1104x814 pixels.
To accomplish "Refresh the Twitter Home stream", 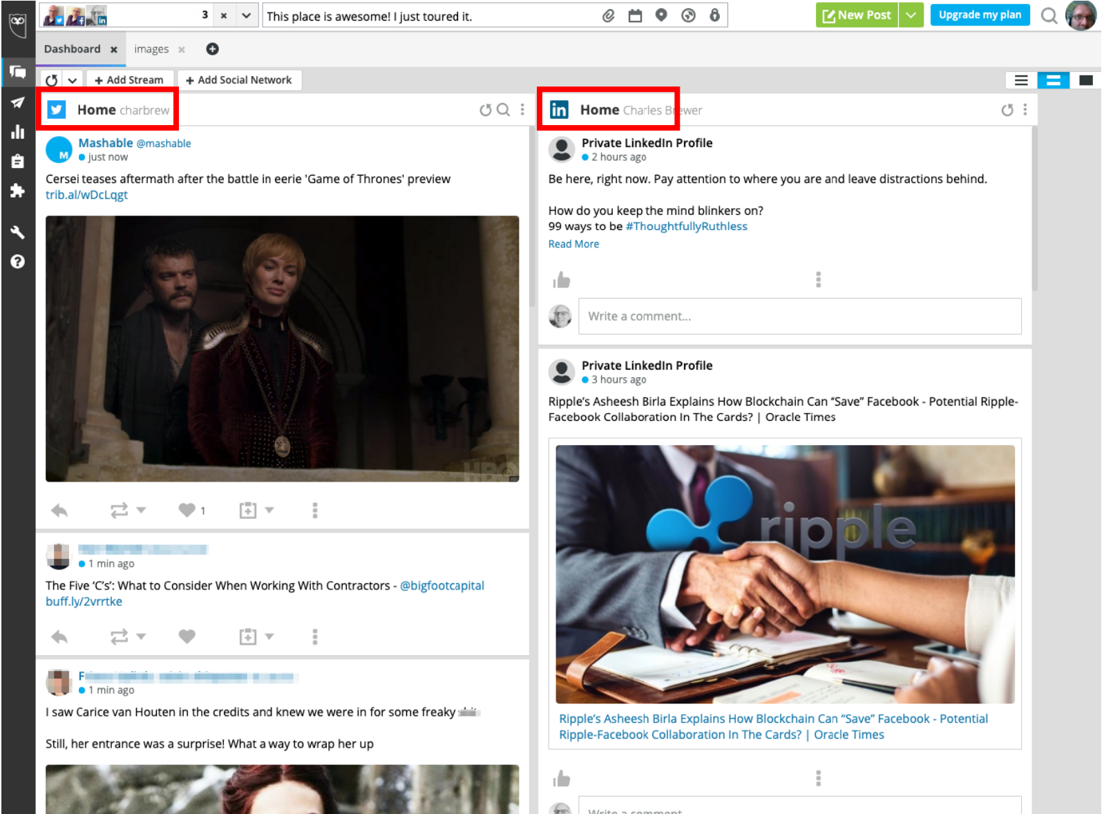I will coord(485,110).
